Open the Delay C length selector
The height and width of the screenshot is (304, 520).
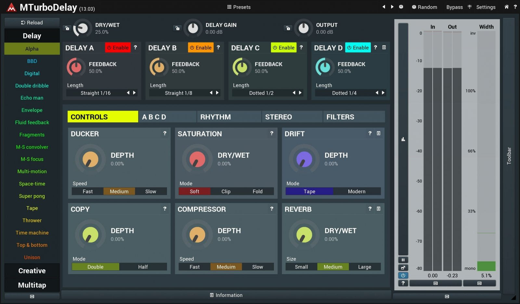coord(262,93)
